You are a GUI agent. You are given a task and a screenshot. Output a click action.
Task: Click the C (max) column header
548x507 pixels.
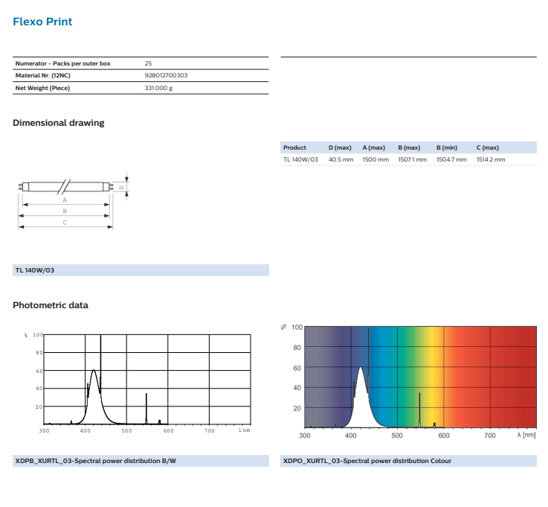[x=488, y=147]
